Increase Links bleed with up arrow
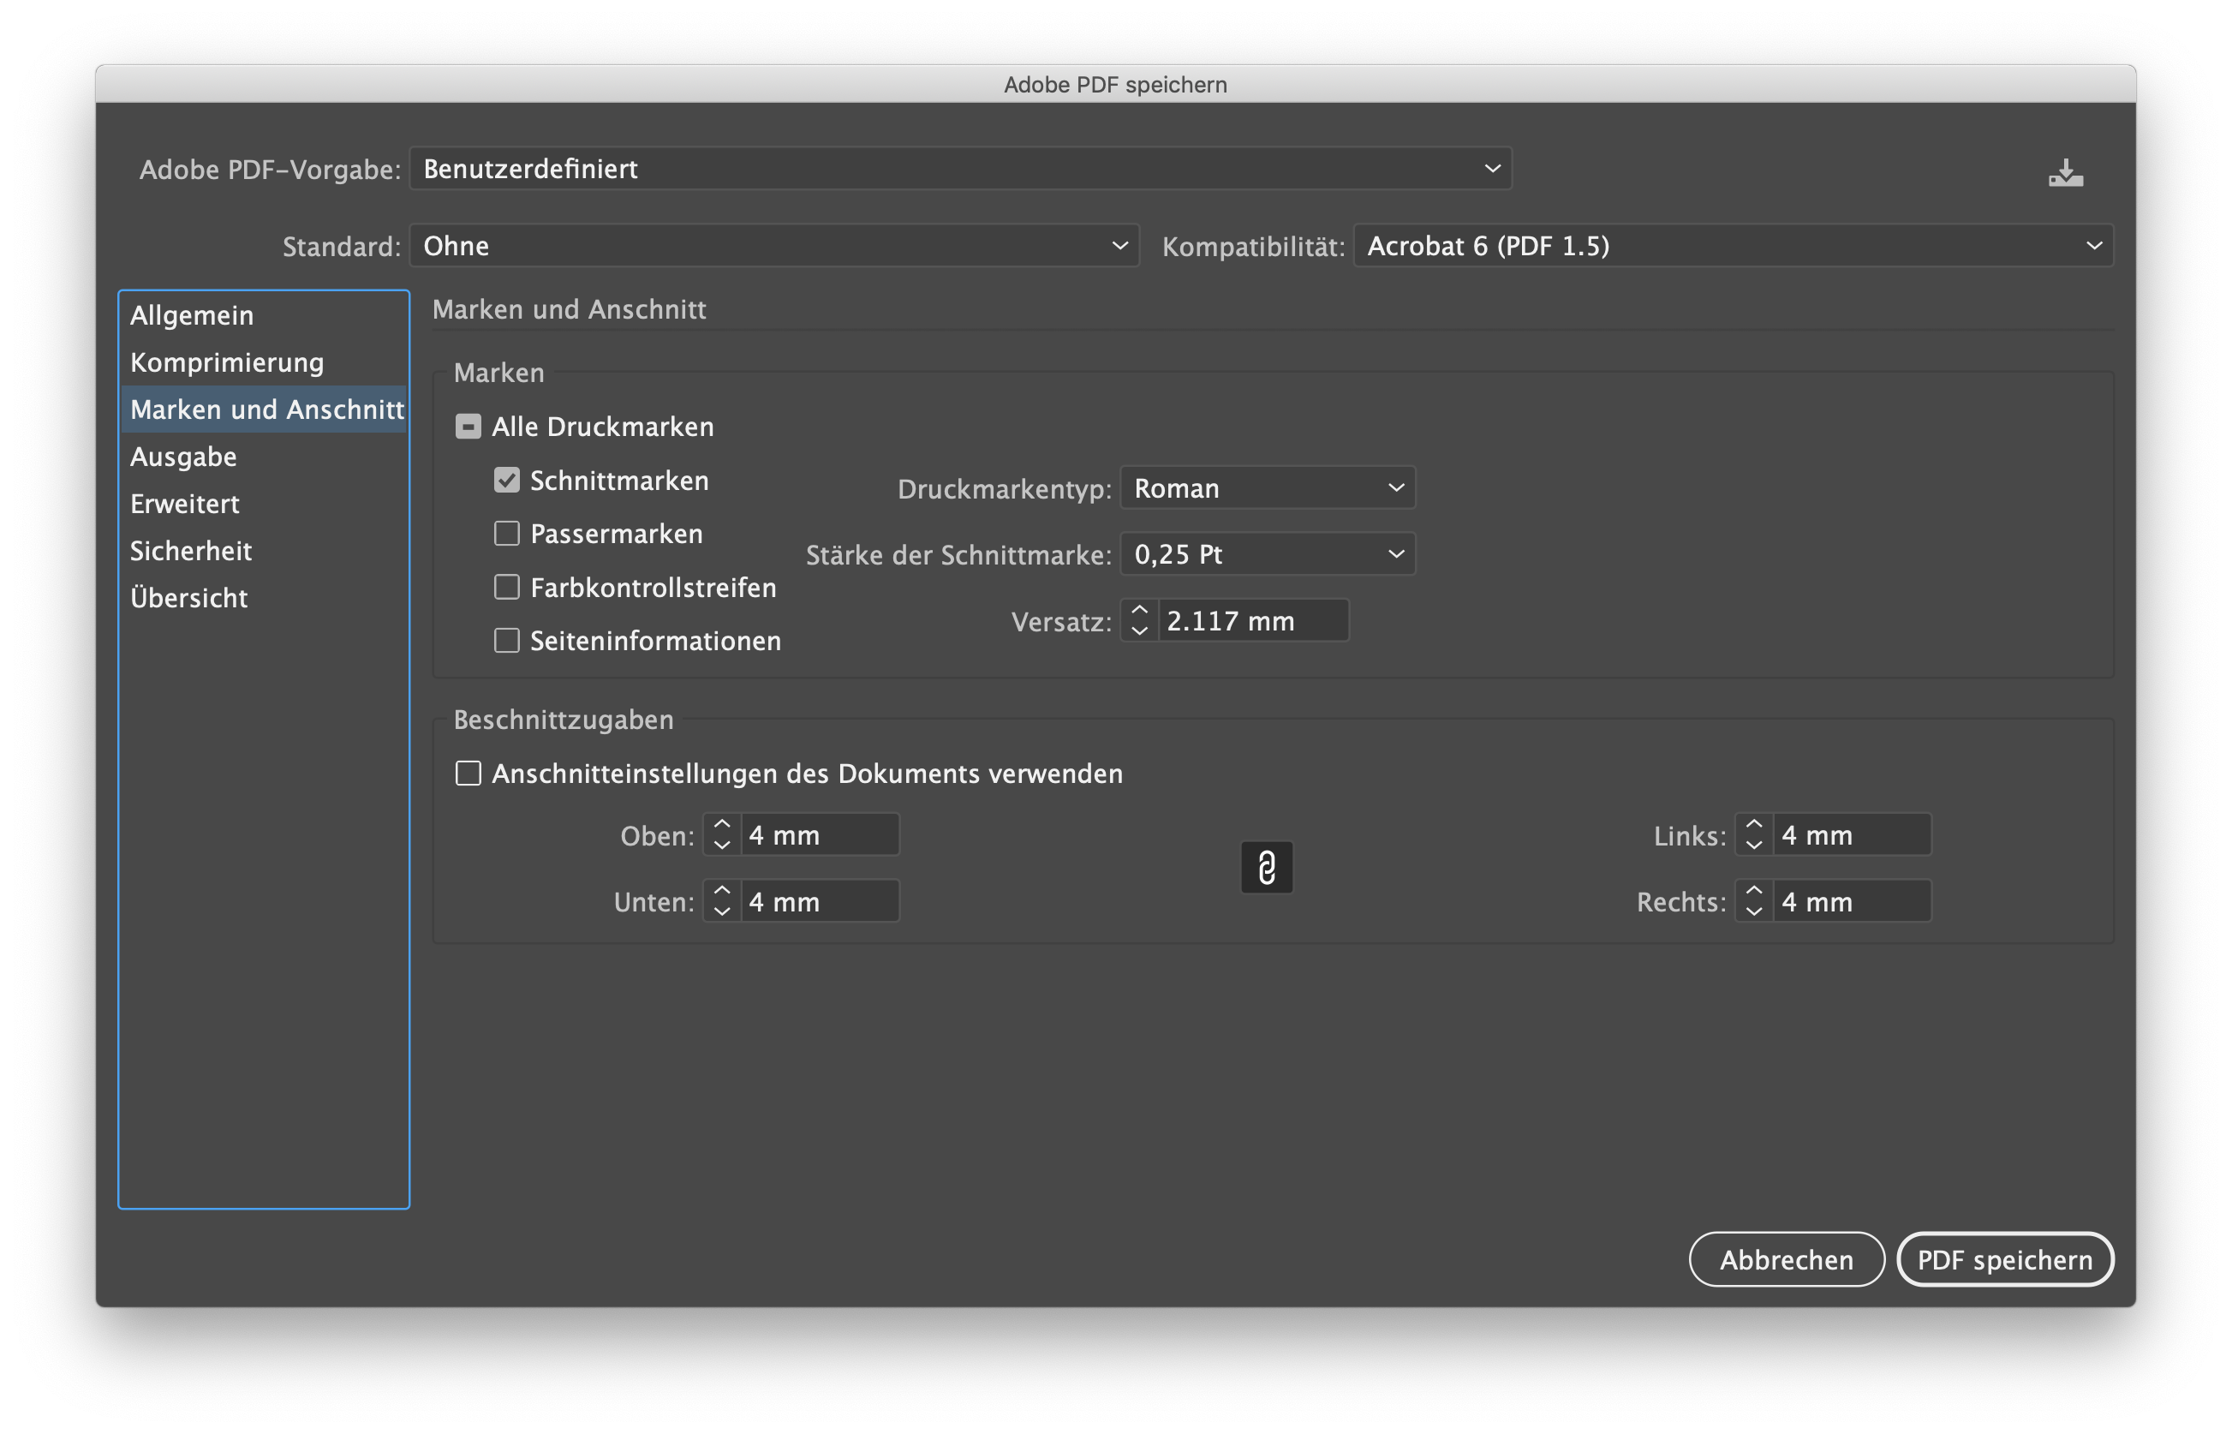Viewport: 2232px width, 1434px height. click(1753, 824)
